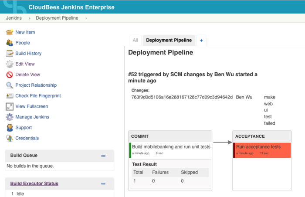Expand the Jenkins breadcrumb arrow

(x=30, y=18)
